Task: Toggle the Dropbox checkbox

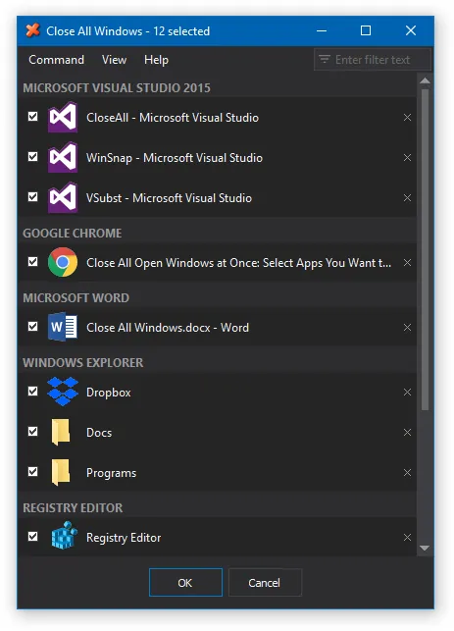Action: pos(33,392)
